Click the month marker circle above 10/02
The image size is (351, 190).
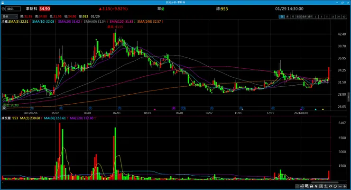click(212, 109)
